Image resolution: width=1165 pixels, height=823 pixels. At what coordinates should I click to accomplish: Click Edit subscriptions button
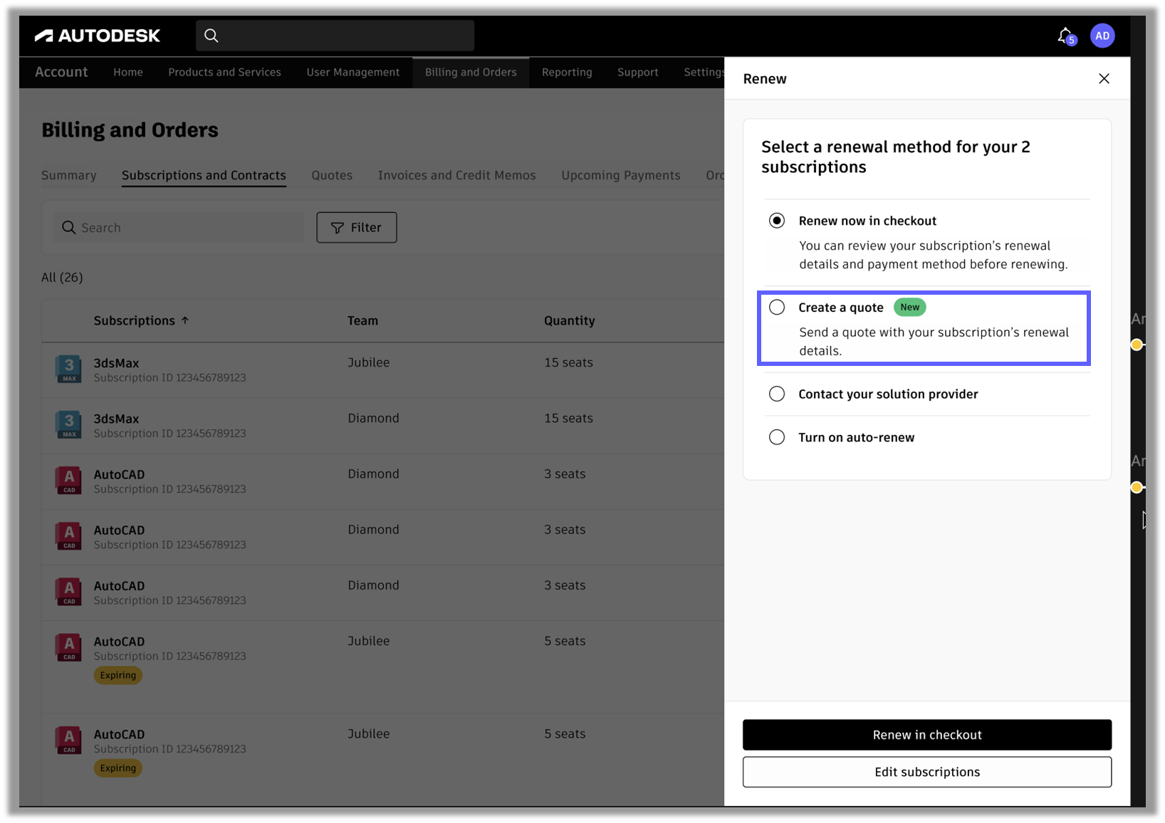point(927,772)
